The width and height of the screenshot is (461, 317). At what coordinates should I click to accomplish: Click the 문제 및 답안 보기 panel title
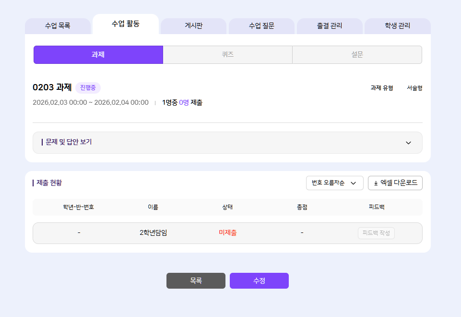[69, 142]
